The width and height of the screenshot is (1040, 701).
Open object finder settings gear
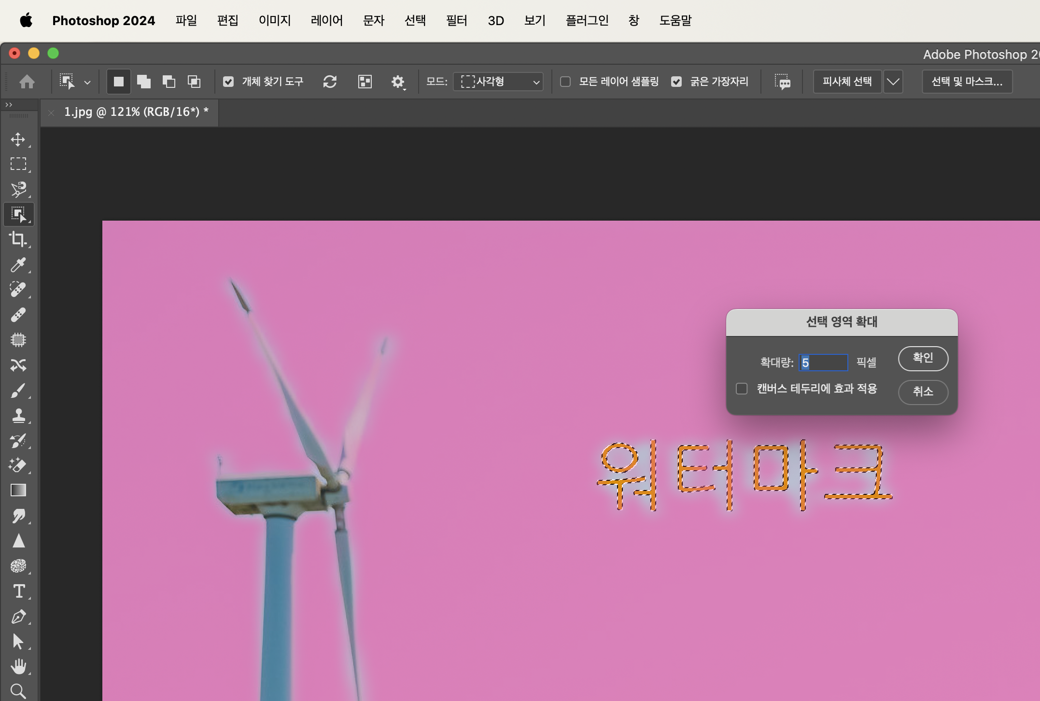(397, 82)
